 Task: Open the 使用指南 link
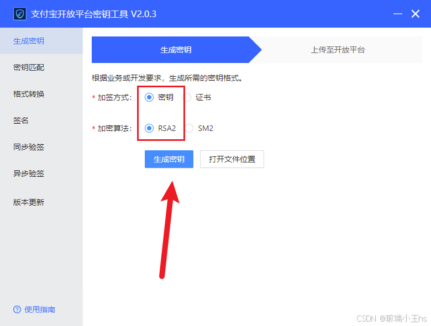(40, 309)
